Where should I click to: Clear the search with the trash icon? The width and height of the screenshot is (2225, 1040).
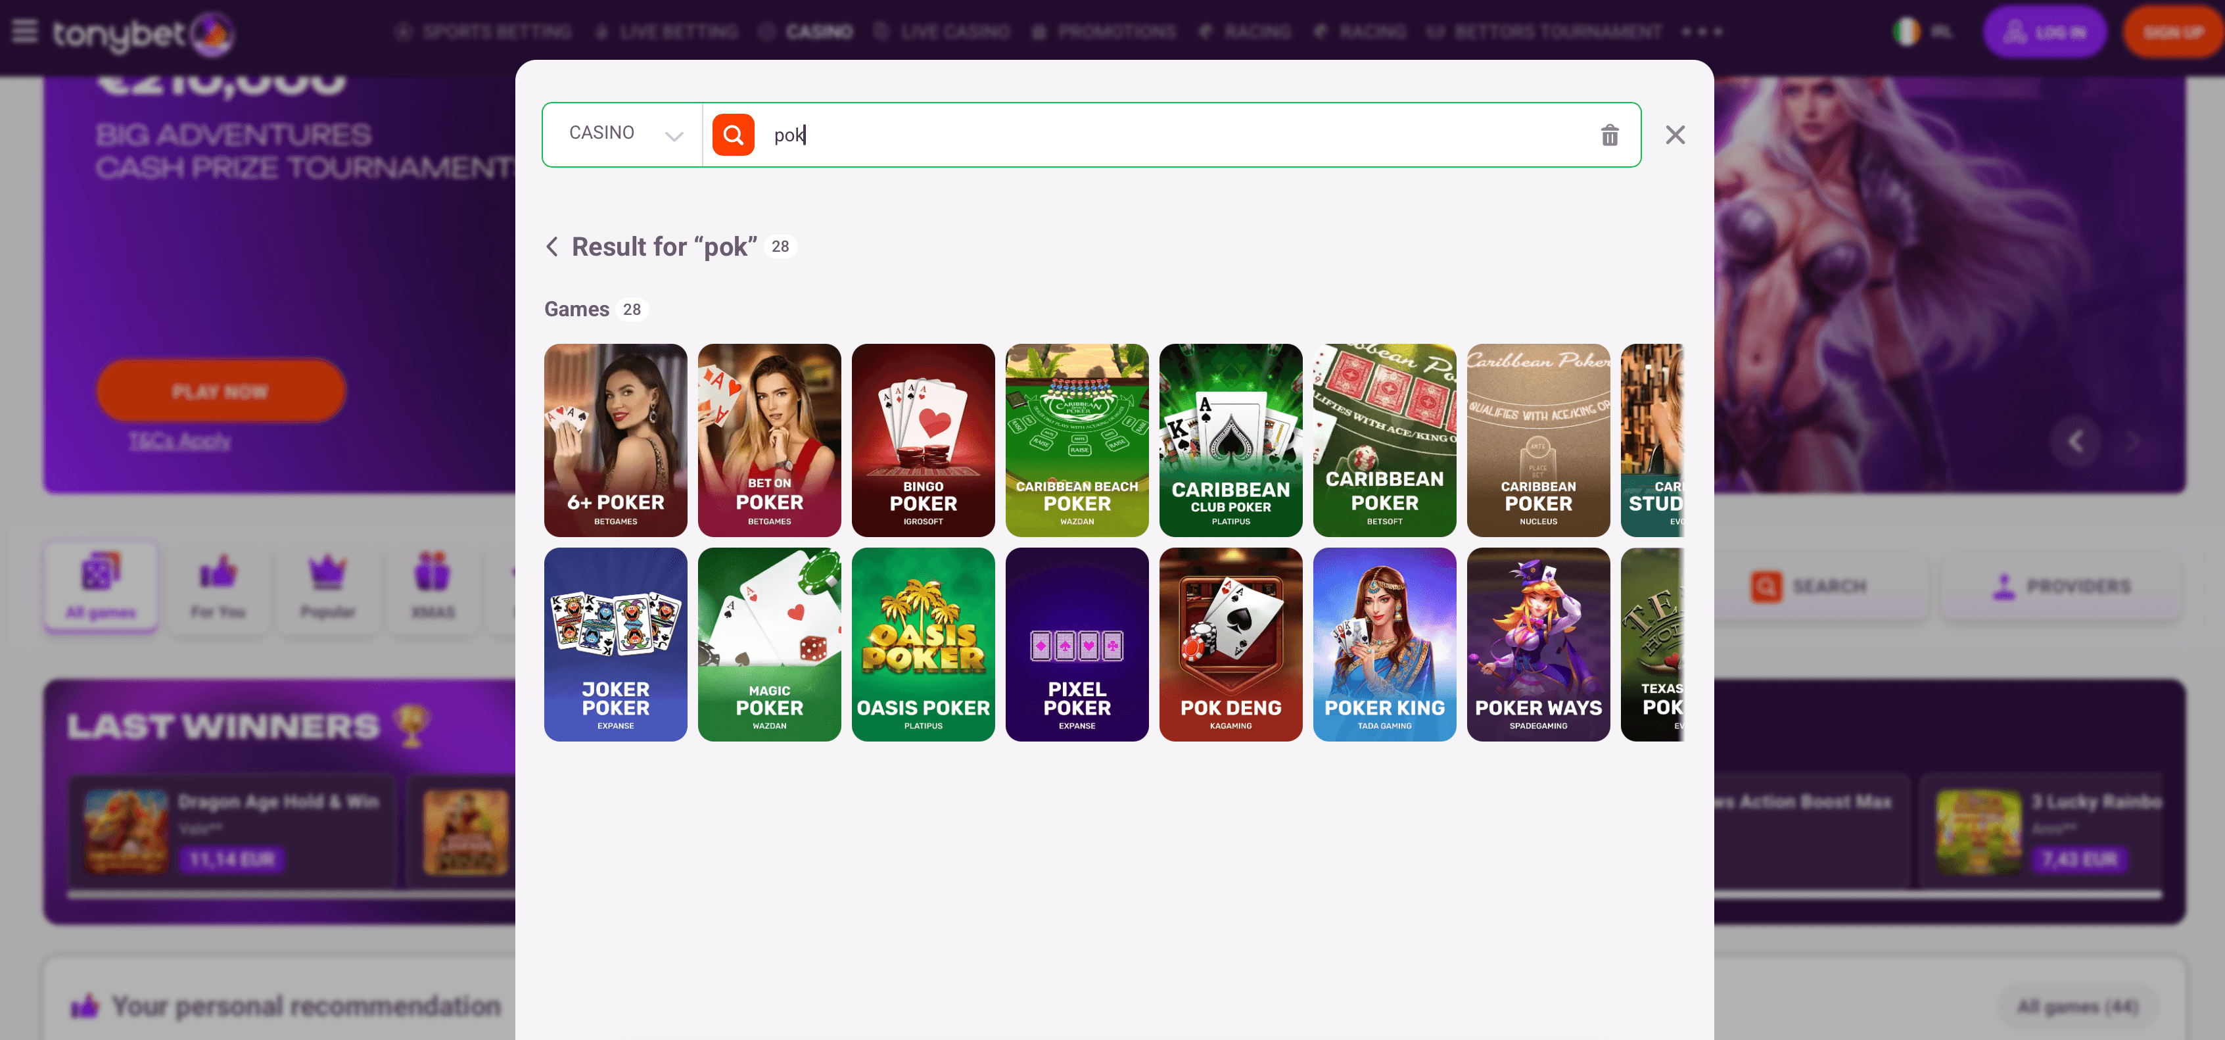click(x=1608, y=135)
